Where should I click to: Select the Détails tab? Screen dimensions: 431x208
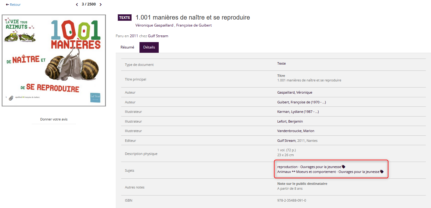(x=149, y=47)
